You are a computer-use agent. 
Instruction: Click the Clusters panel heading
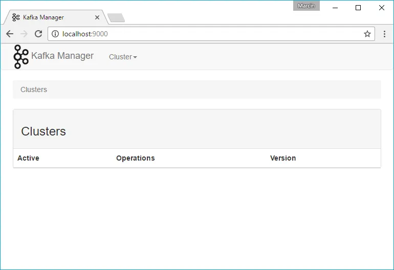coord(43,131)
